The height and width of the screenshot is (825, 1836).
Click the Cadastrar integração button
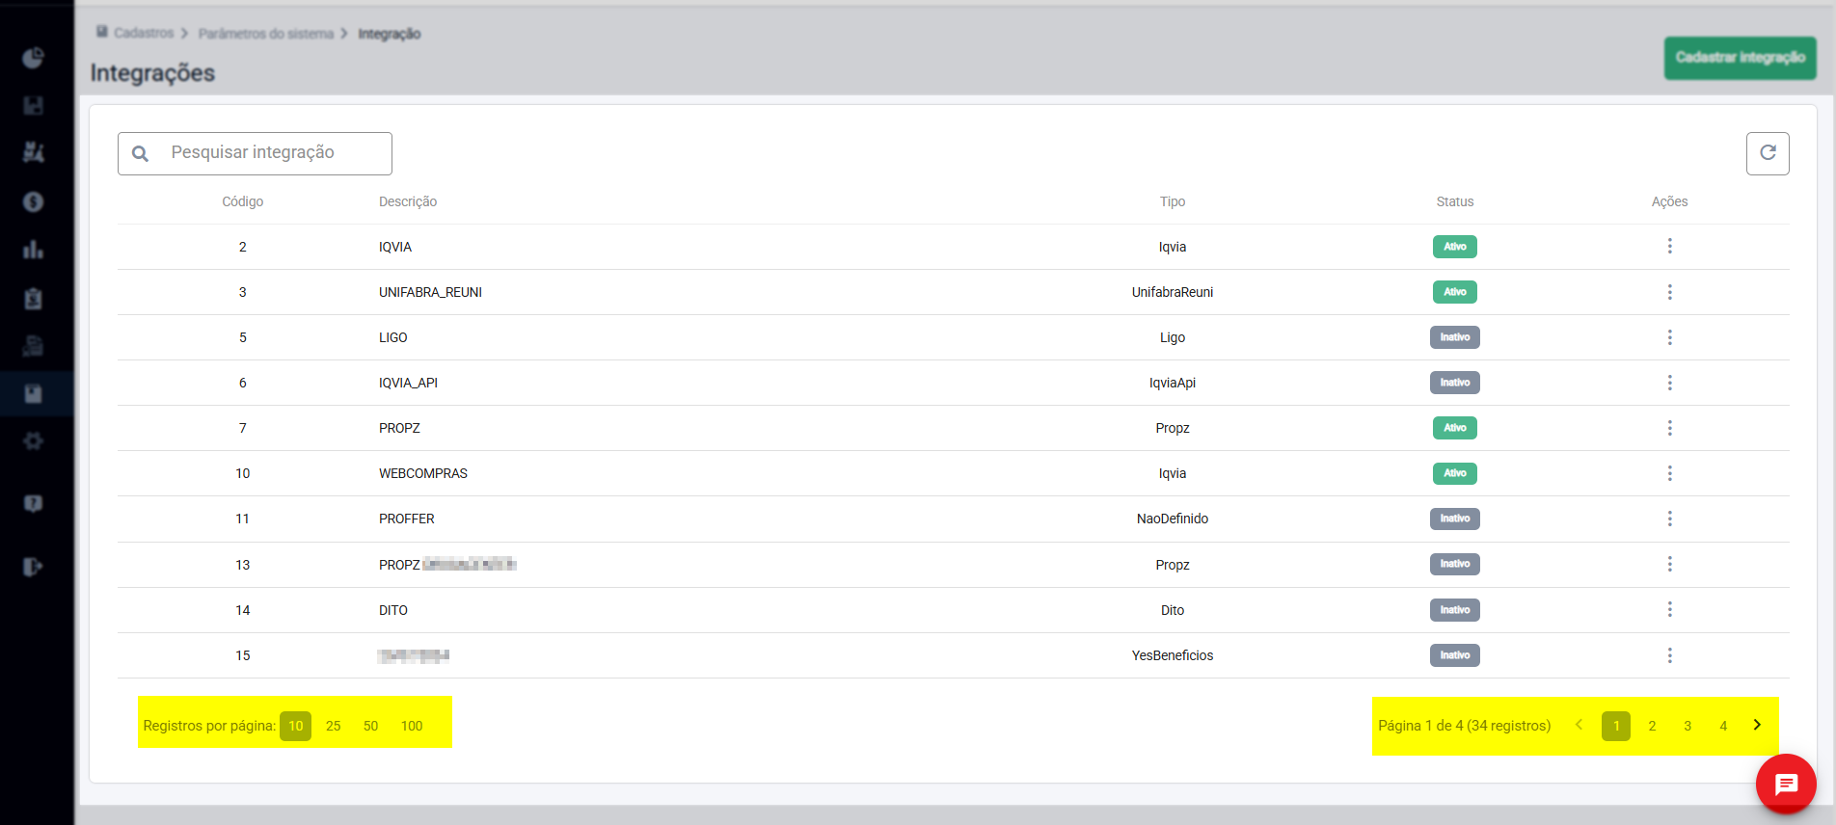pyautogui.click(x=1740, y=58)
